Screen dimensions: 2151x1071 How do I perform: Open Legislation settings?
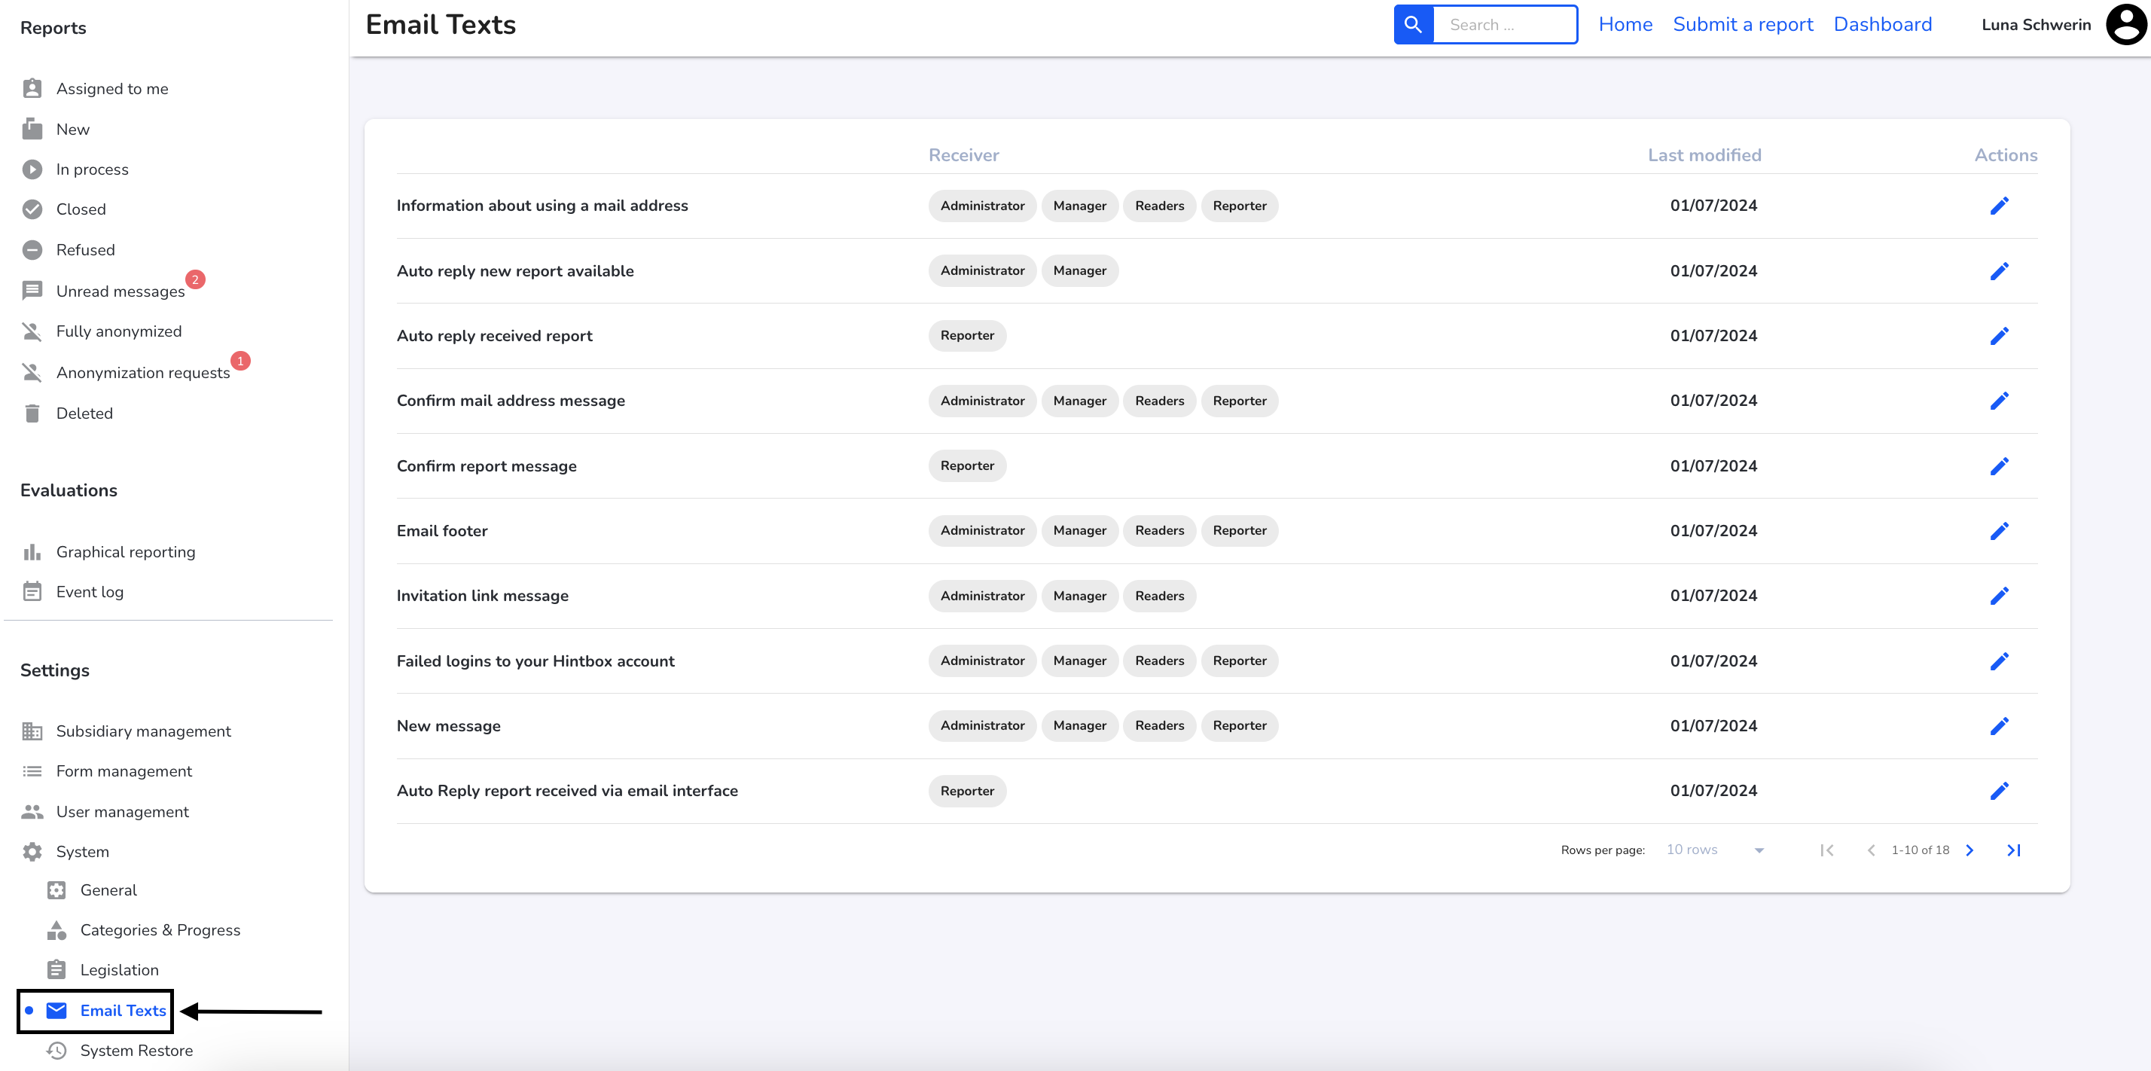[x=120, y=970]
